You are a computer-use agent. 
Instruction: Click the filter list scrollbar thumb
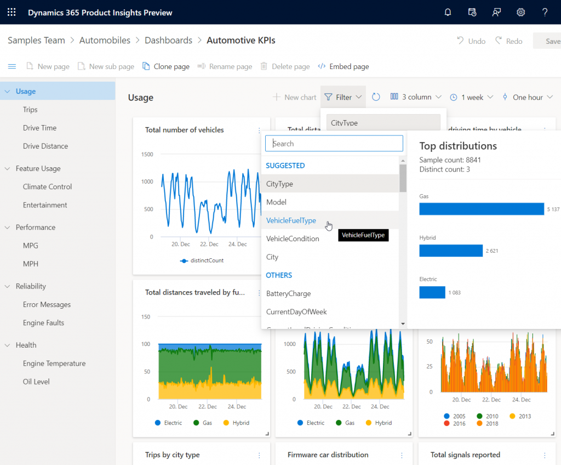pos(403,178)
